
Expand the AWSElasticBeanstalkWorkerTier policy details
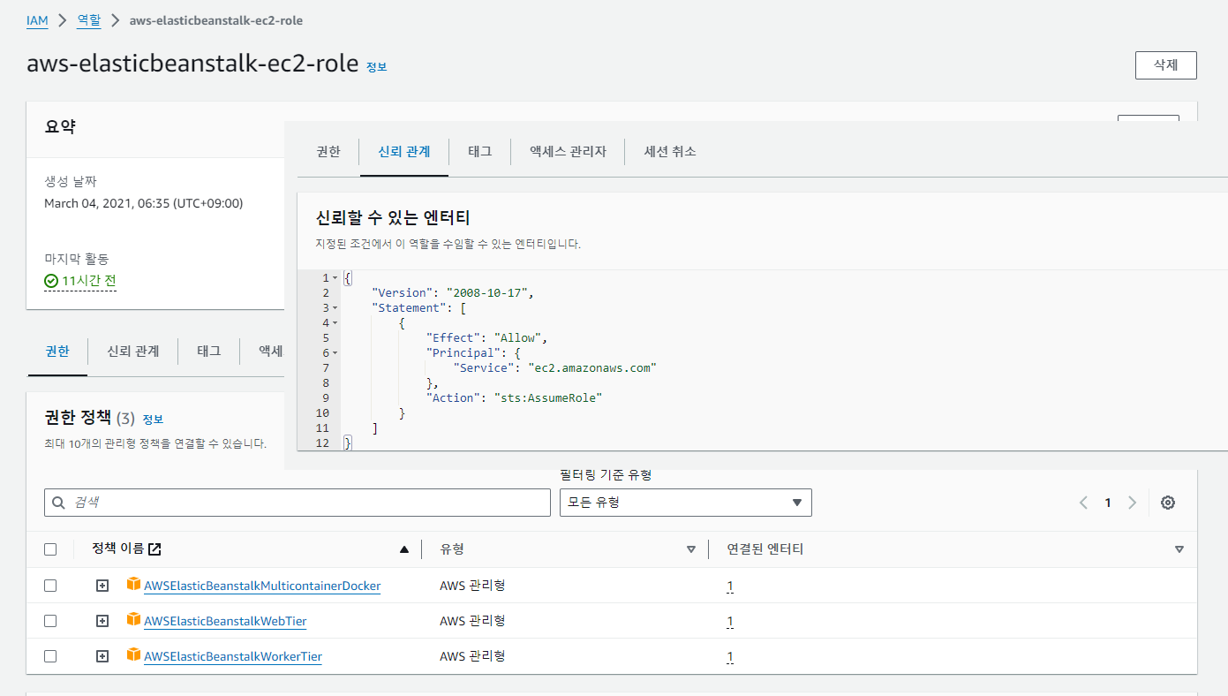(x=102, y=656)
